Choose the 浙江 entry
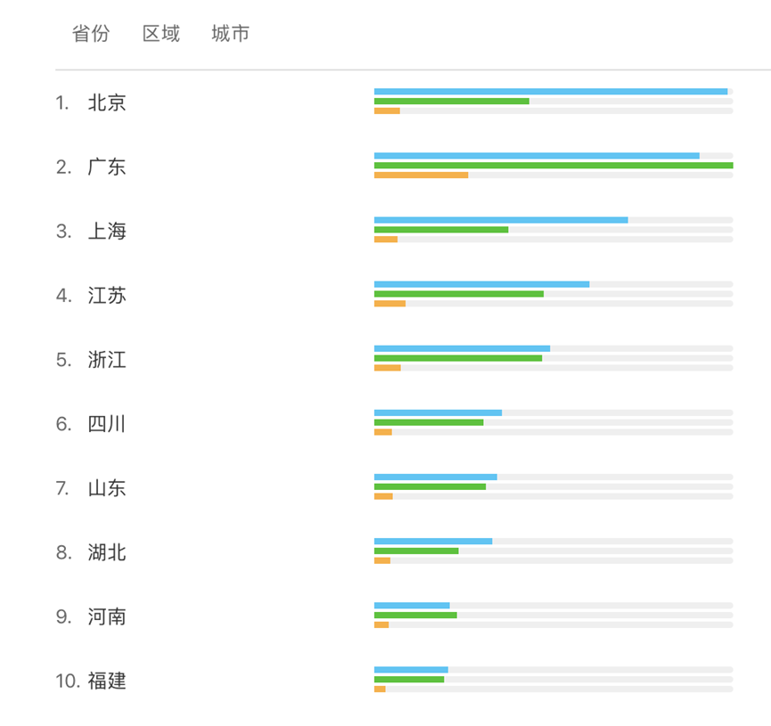This screenshot has width=771, height=726. [107, 360]
